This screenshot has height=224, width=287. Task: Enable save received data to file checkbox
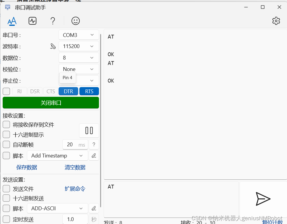(x=6, y=125)
